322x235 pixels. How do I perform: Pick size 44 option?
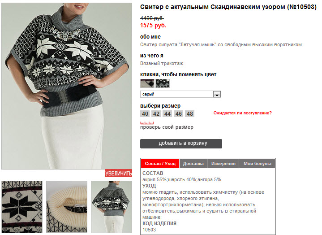pyautogui.click(x=167, y=114)
